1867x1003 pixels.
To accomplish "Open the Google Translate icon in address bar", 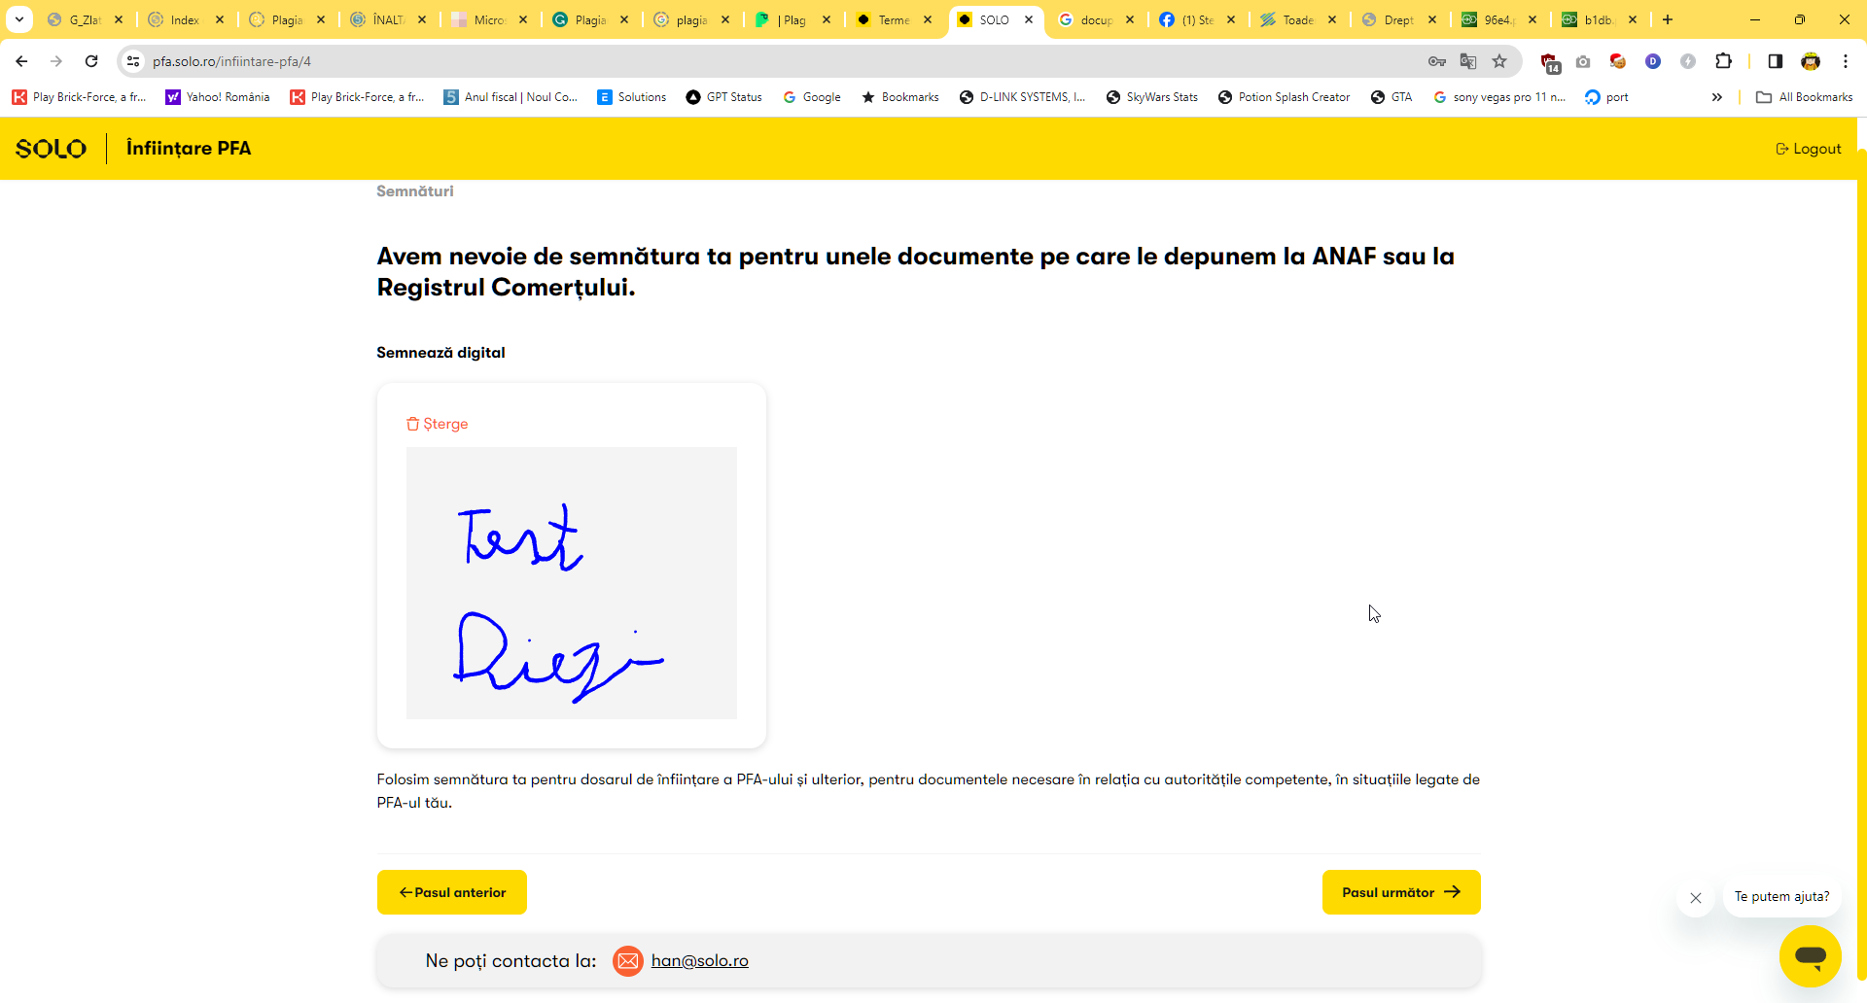I will pyautogui.click(x=1468, y=61).
